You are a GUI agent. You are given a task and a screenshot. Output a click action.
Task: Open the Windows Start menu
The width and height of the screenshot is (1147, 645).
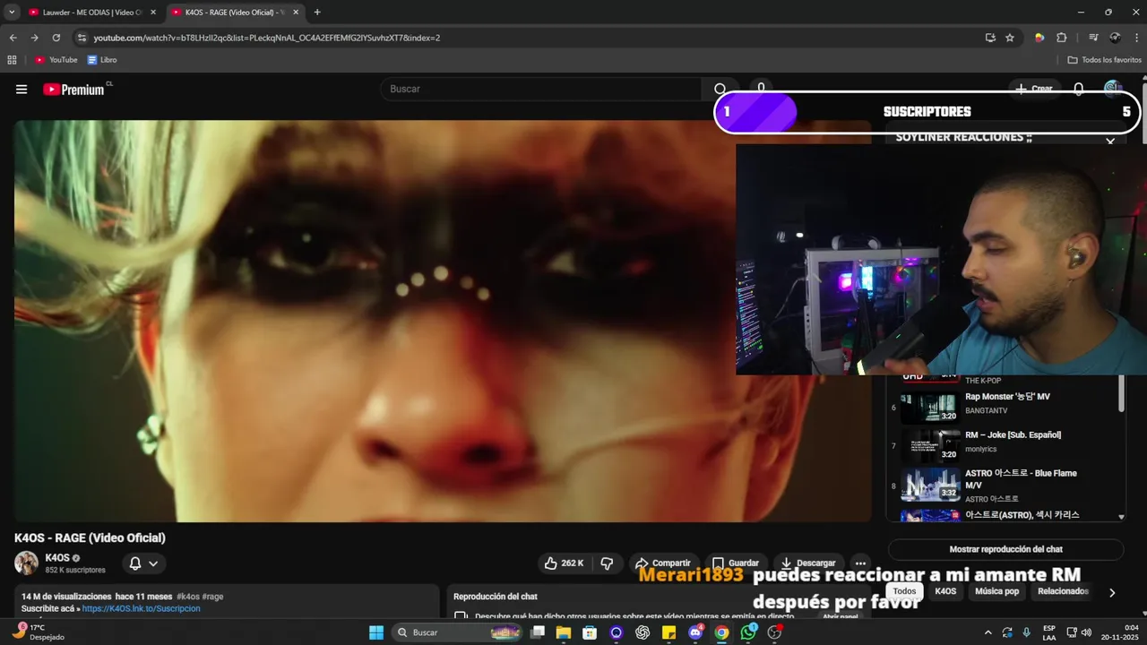click(376, 632)
